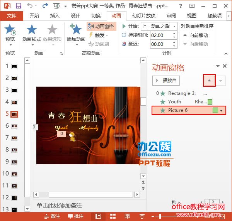Toggle the Animation Pane (动画窗格) button
Screen dimensions: 232x221
click(101, 27)
